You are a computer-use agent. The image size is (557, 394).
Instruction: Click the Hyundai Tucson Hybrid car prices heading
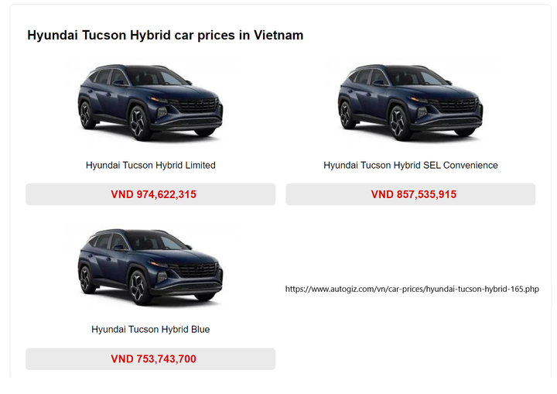(x=166, y=35)
